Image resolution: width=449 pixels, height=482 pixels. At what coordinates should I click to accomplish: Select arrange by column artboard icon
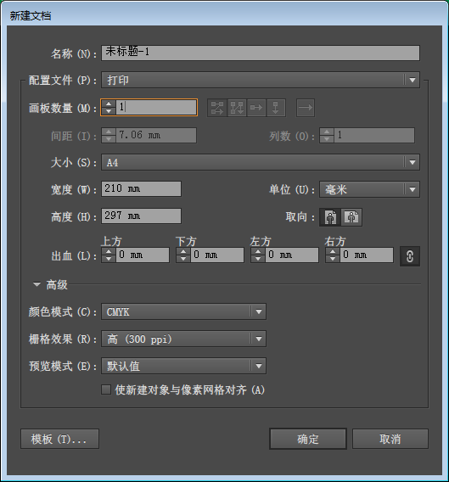tap(276, 108)
